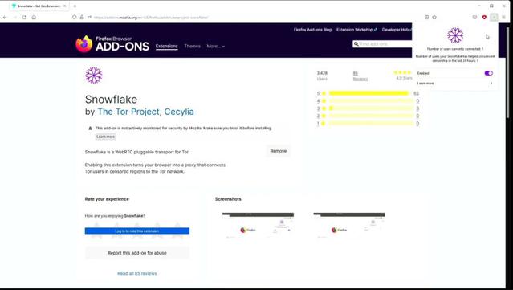Click the Snowflake extension toolbar button
This screenshot has height=290, width=513.
point(494,18)
